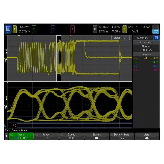Open trigger settings T badge
164x164 pixels.
tap(124, 29)
